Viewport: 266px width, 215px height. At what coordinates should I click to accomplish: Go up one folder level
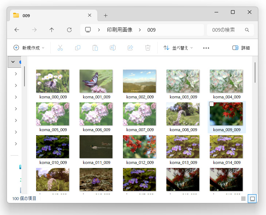pos(51,30)
